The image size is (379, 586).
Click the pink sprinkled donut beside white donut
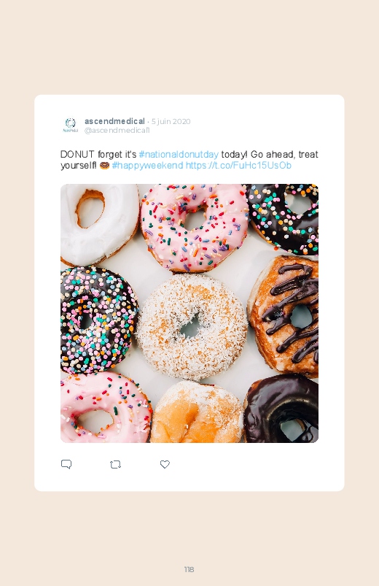pos(194,228)
